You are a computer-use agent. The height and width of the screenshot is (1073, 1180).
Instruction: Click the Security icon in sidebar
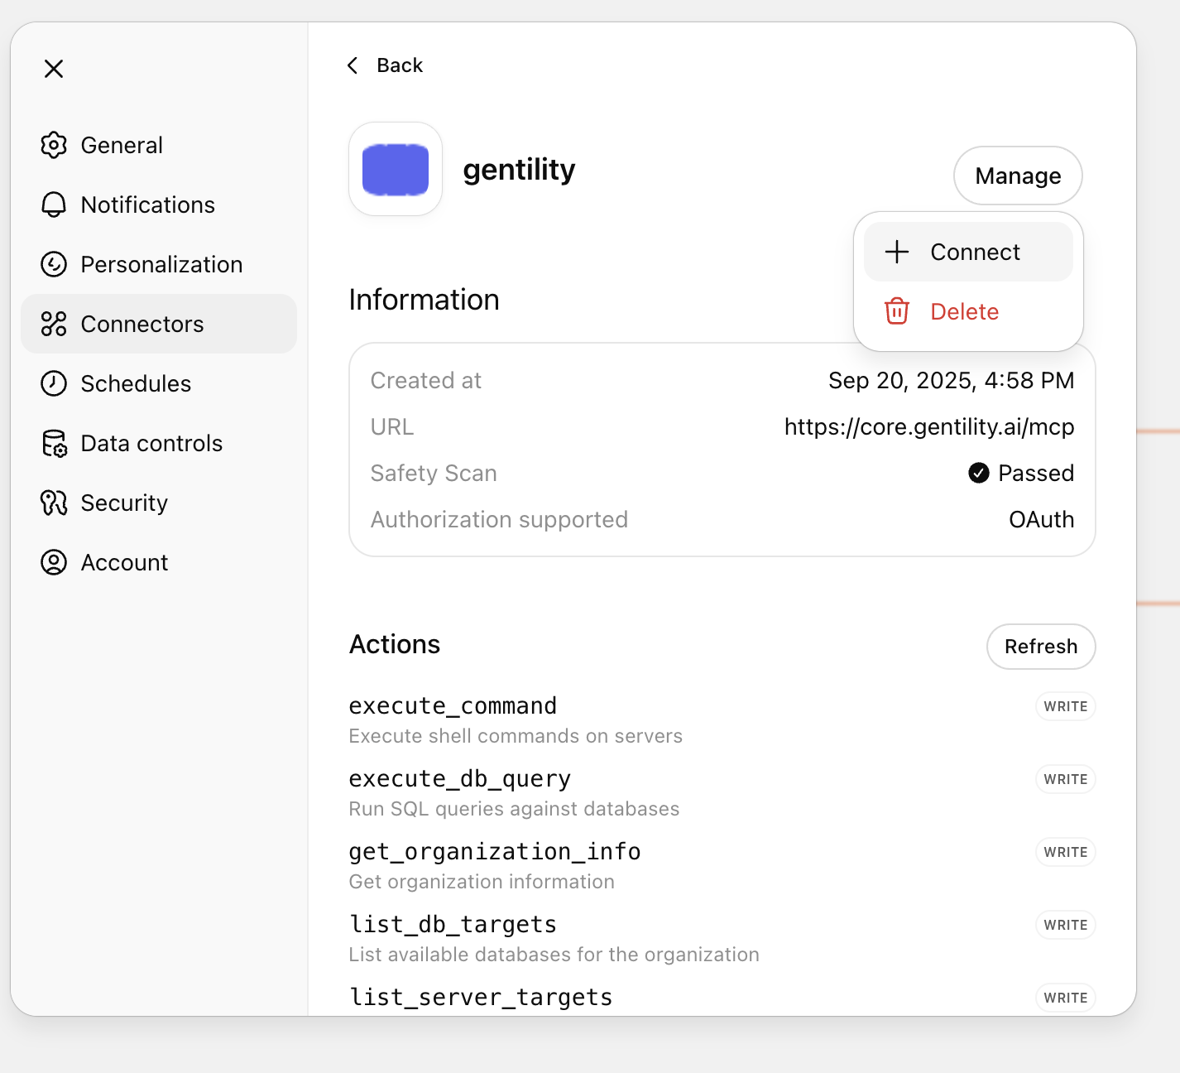tap(54, 503)
